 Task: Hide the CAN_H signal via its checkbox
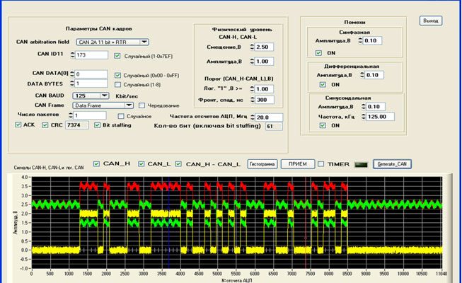tap(97, 164)
